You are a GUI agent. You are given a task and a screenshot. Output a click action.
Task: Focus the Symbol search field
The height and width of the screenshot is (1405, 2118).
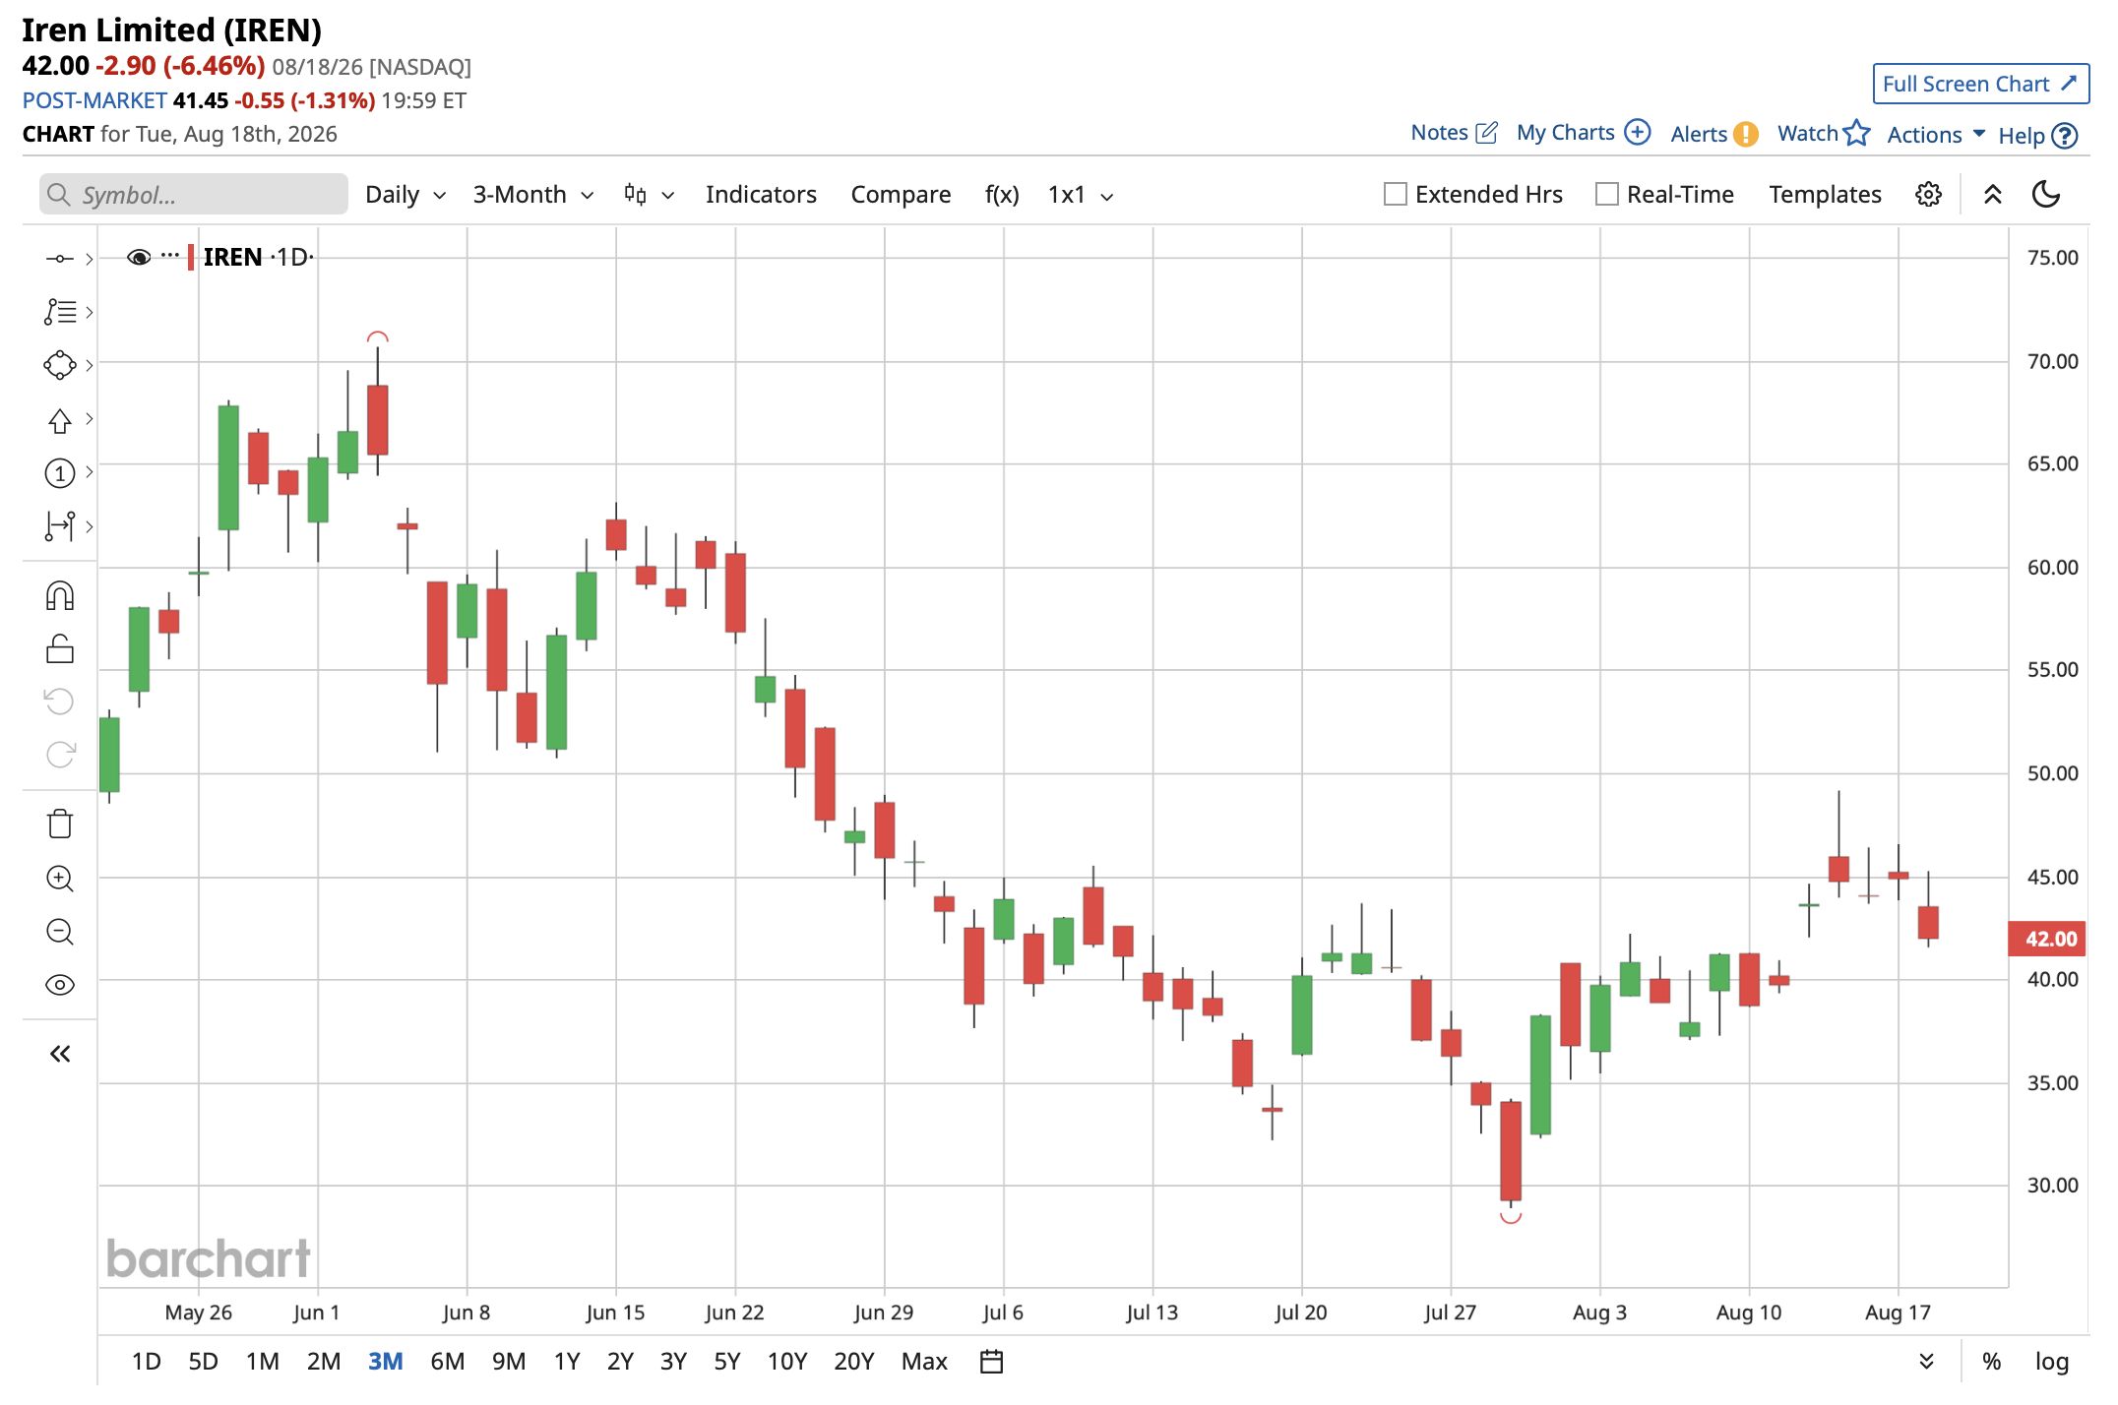194,195
